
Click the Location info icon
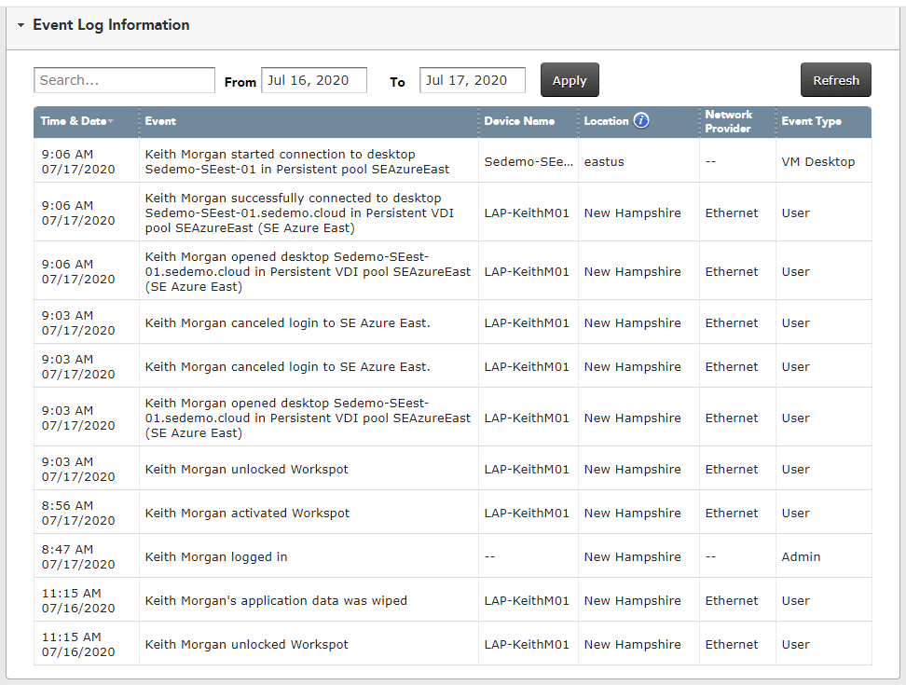(640, 121)
